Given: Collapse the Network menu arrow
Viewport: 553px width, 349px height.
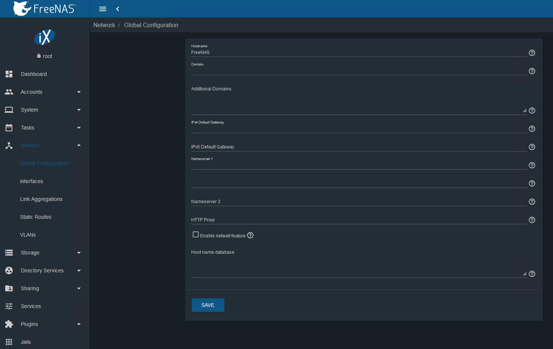Looking at the screenshot, I should pos(79,145).
